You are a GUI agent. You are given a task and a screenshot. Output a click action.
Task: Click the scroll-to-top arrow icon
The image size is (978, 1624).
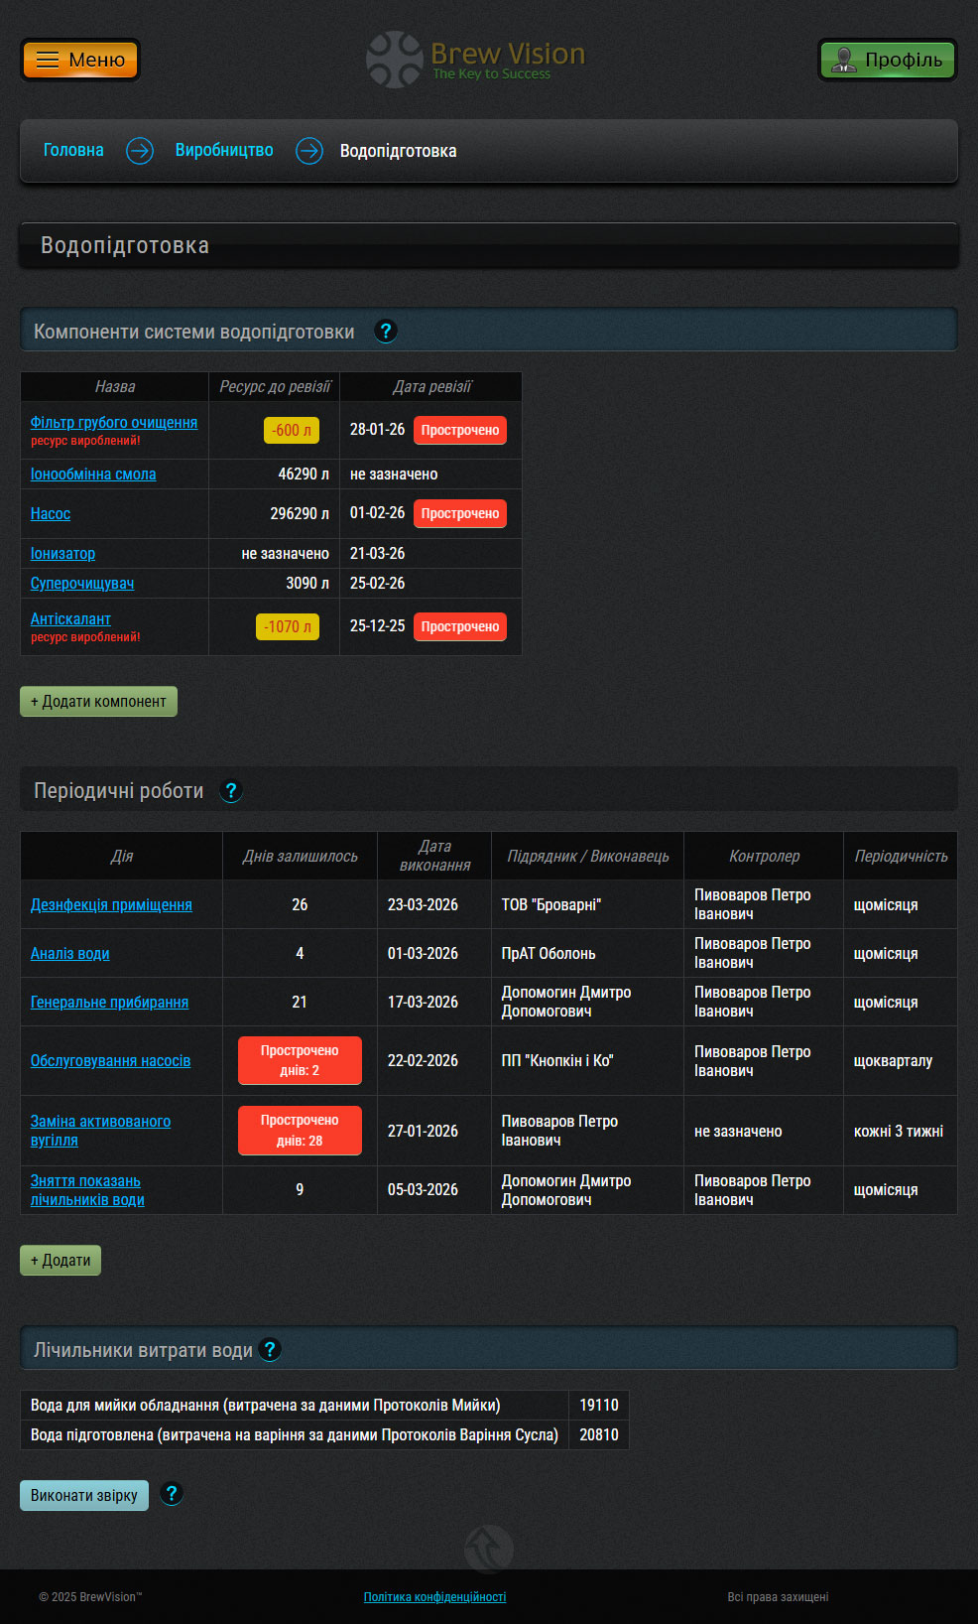(488, 1548)
